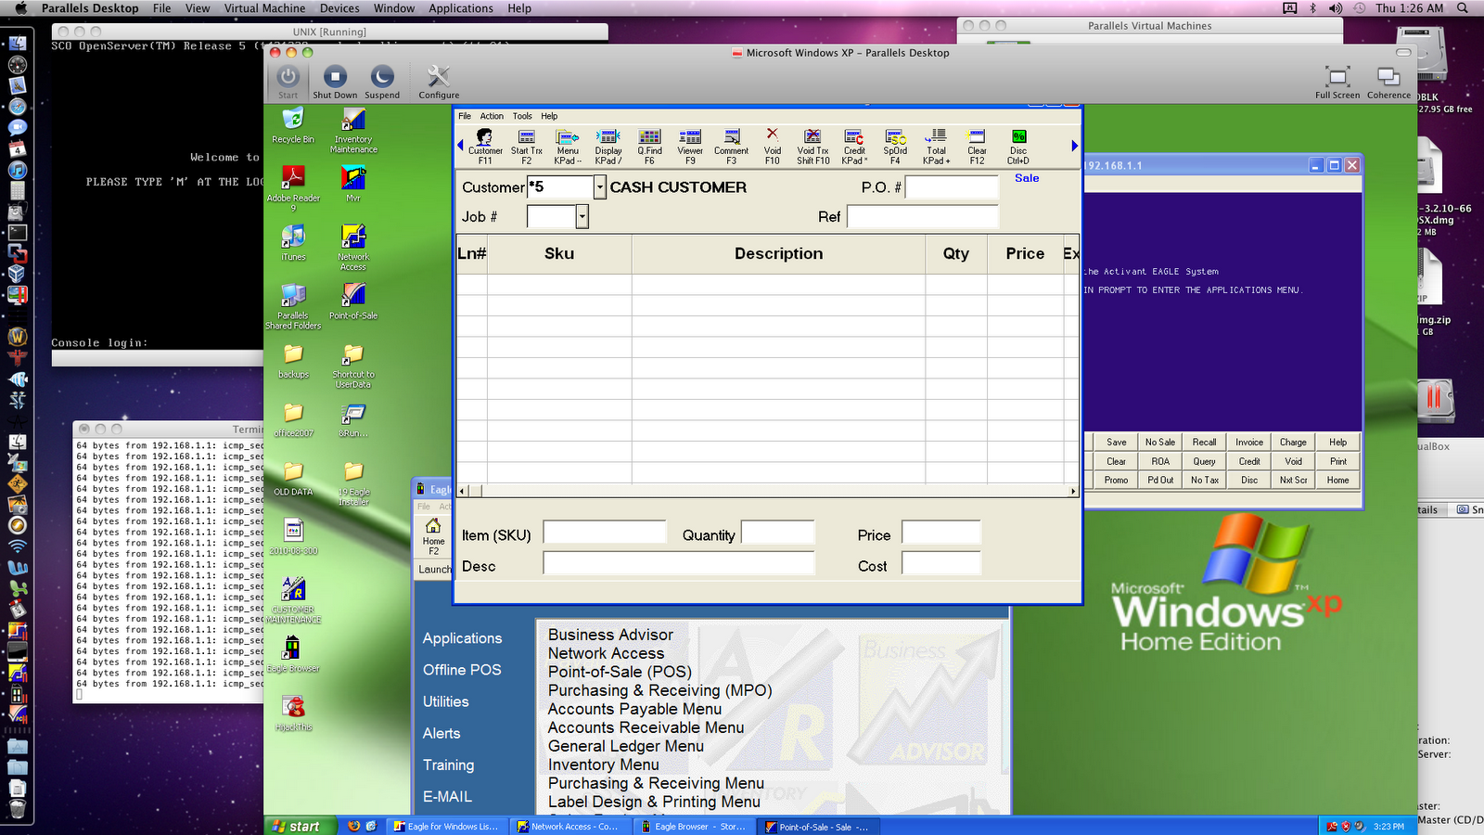Select the Adobe Reader 9 desktop icon
The width and height of the screenshot is (1484, 835).
pyautogui.click(x=293, y=188)
